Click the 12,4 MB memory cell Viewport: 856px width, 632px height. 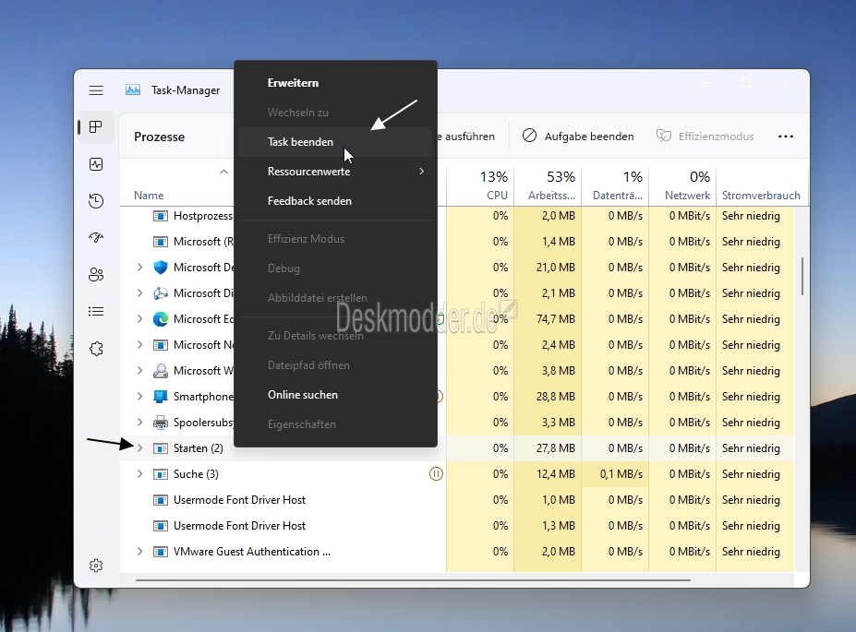[548, 474]
